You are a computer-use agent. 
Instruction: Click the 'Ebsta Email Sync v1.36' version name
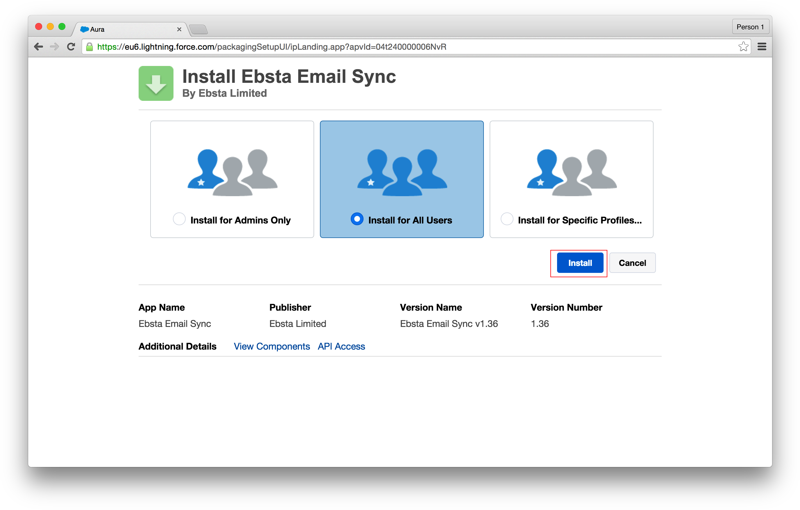point(449,324)
